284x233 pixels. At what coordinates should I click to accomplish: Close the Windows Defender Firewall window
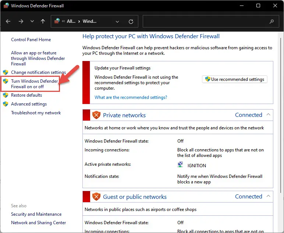point(275,6)
